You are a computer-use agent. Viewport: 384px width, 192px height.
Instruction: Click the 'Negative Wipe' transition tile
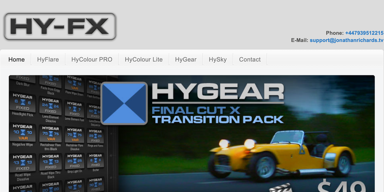tap(23, 135)
